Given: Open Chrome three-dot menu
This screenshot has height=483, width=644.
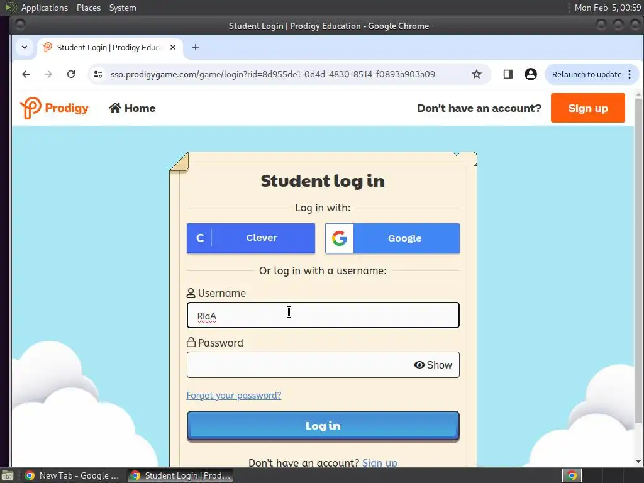Looking at the screenshot, I should 630,74.
